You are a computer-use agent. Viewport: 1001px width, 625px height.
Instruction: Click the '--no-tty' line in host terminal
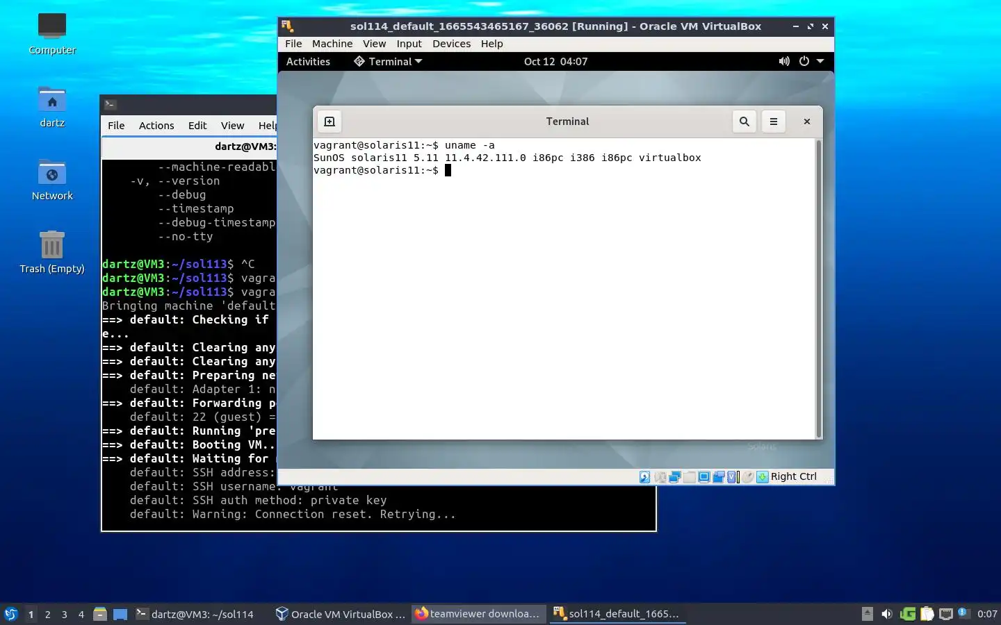click(x=185, y=236)
